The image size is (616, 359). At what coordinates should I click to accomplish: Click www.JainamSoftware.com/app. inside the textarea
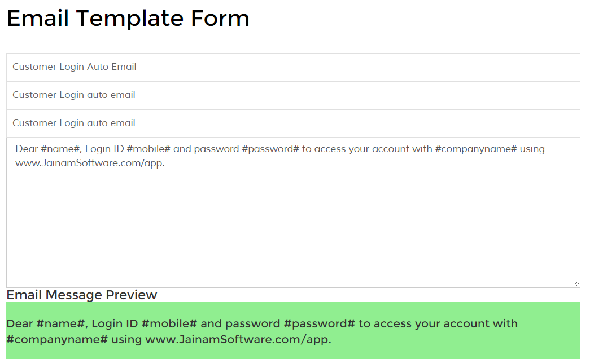tap(90, 163)
